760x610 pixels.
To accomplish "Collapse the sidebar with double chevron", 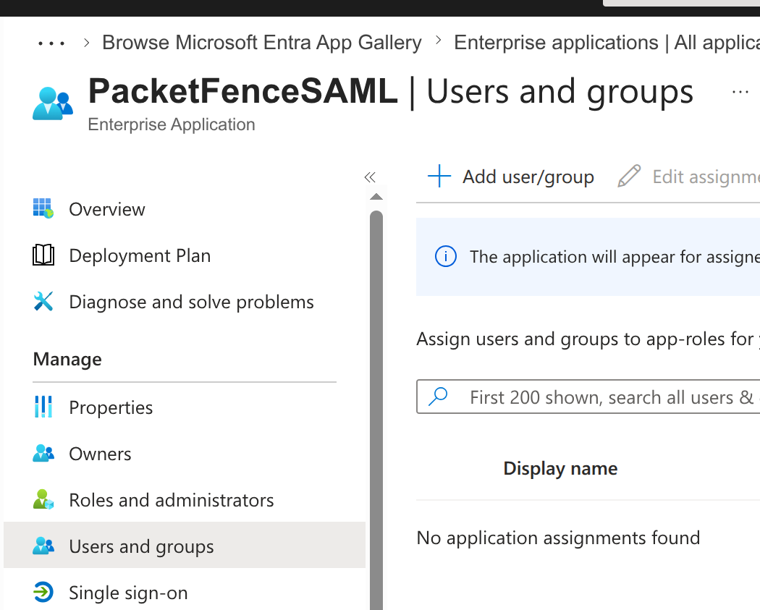I will [370, 177].
